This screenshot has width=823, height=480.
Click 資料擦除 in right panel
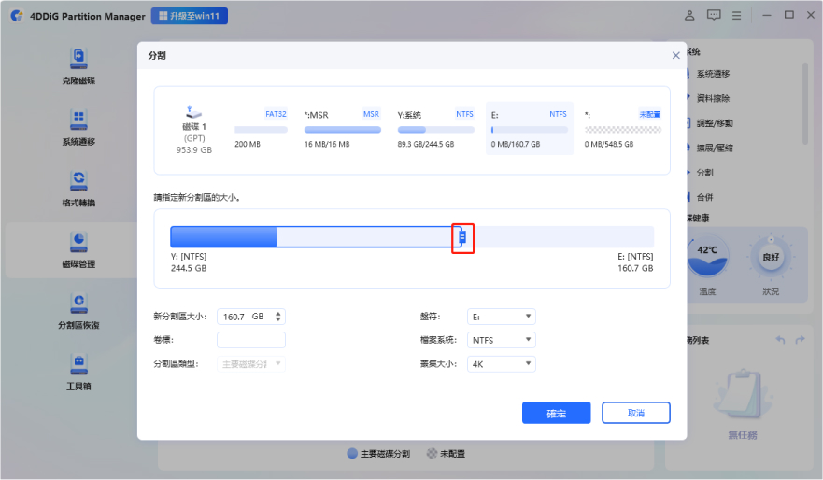click(713, 98)
